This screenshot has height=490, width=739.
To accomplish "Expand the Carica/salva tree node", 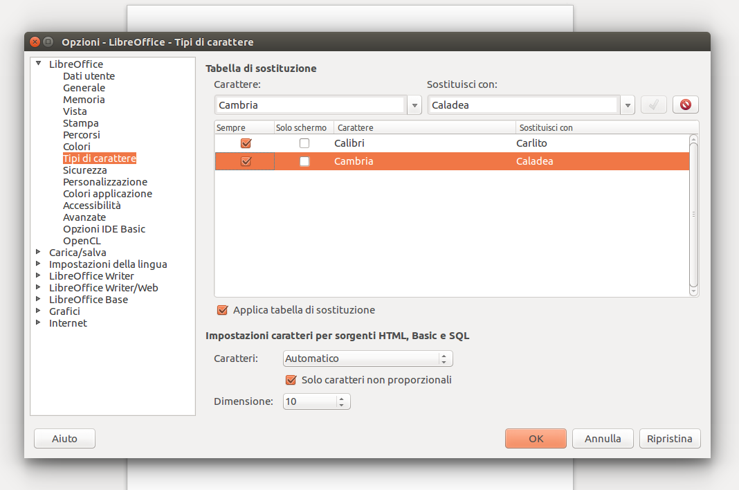I will (x=39, y=252).
